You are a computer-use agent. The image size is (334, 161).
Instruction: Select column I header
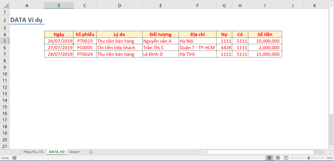click(265, 6)
